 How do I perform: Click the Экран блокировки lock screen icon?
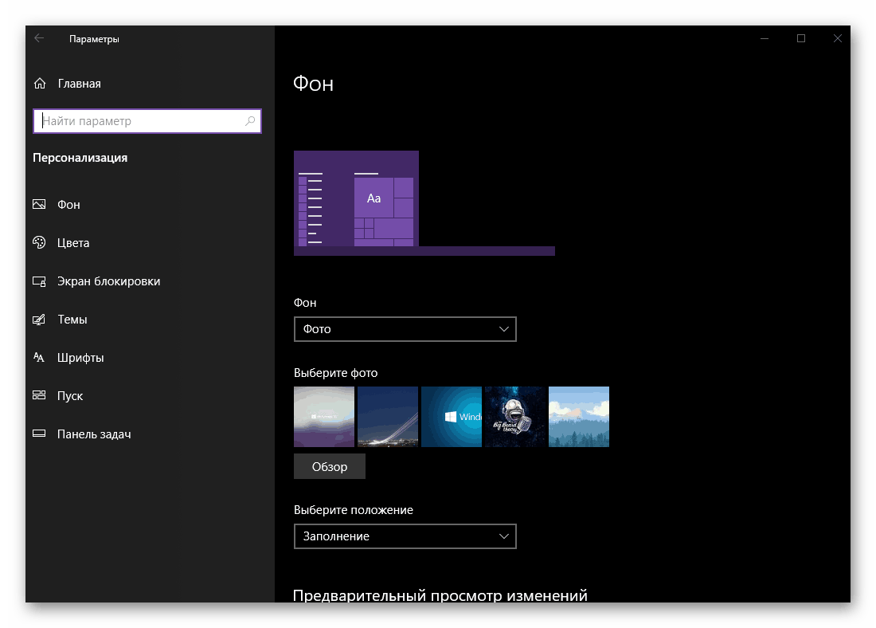tap(39, 281)
